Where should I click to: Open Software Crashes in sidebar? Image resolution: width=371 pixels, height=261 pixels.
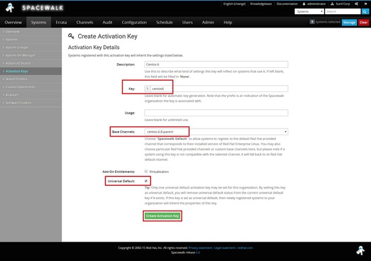[31, 103]
